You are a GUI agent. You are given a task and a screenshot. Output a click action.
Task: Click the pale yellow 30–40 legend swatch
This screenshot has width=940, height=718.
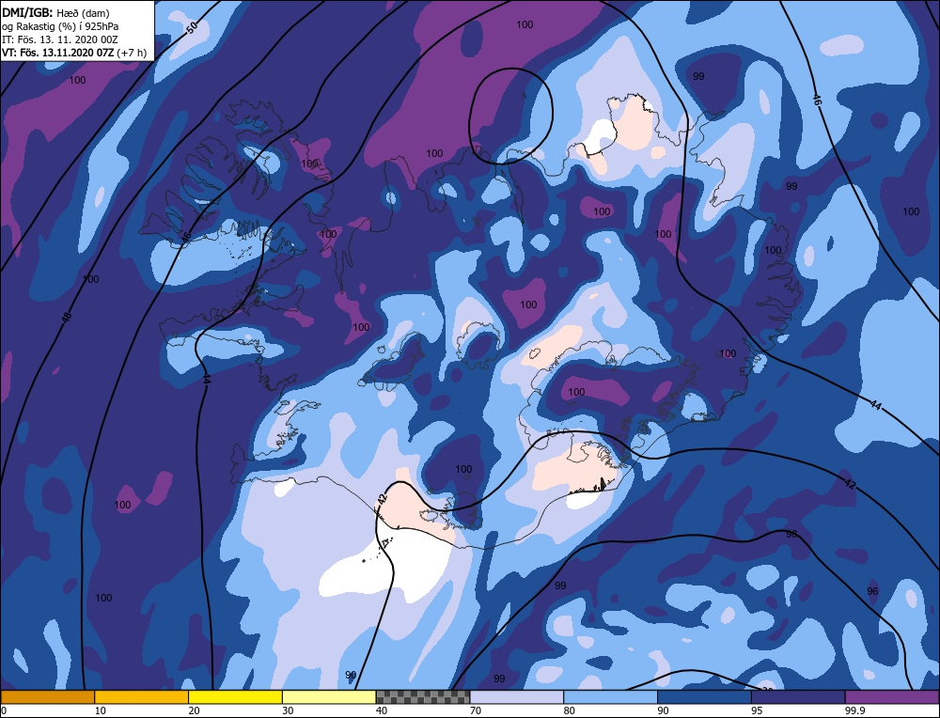pyautogui.click(x=329, y=697)
